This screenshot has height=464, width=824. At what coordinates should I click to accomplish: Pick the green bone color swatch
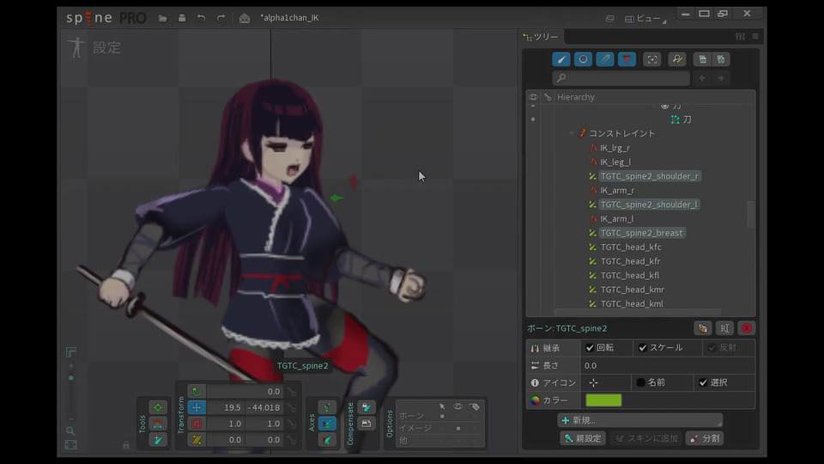point(603,400)
